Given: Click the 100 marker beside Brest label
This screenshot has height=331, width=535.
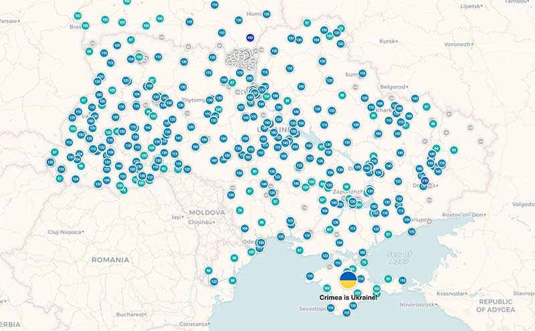Looking at the screenshot, I should (x=85, y=25).
